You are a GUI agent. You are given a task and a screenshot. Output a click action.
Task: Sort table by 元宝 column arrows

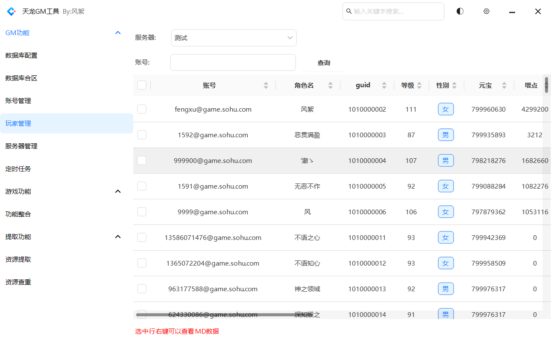click(x=504, y=86)
